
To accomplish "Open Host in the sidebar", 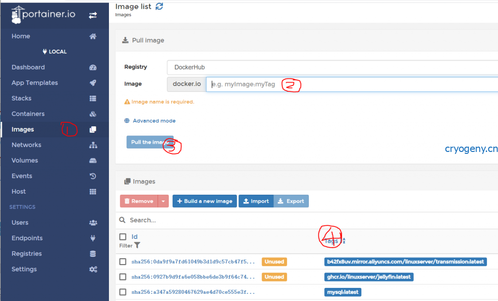I will tap(19, 192).
